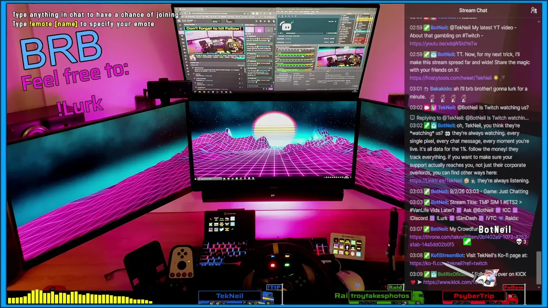The image size is (548, 308).
Task: Click BotRixOficial's bot badge
Action: click(x=433, y=274)
